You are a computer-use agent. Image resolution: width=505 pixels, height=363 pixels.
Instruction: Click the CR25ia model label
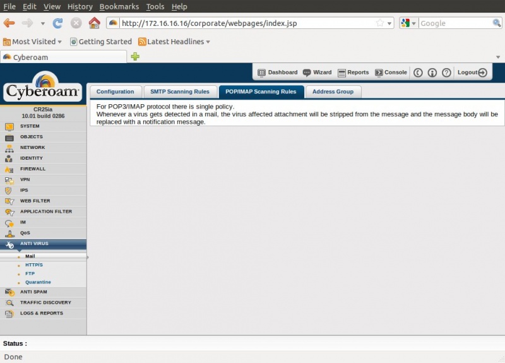pyautogui.click(x=43, y=109)
